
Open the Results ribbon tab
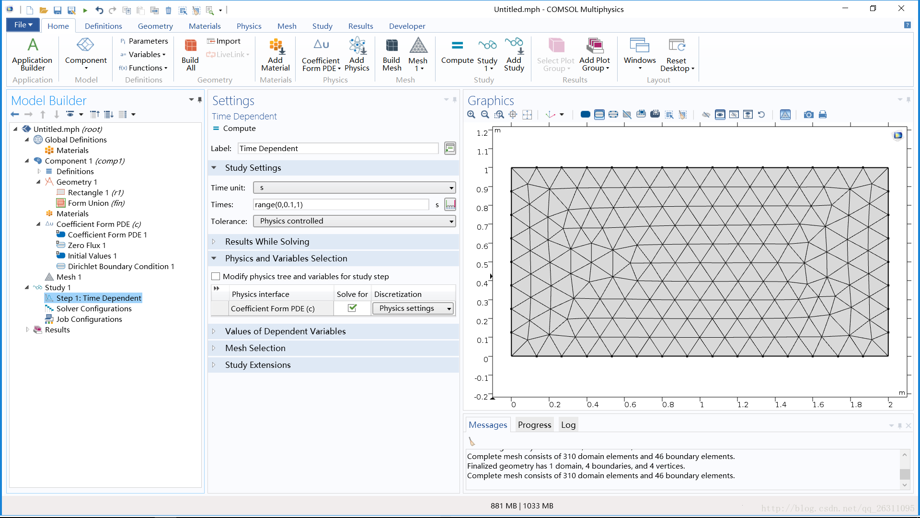pyautogui.click(x=360, y=26)
